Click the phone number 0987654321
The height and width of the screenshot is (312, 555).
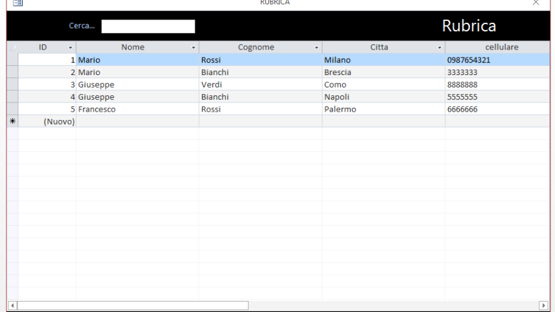coord(469,60)
